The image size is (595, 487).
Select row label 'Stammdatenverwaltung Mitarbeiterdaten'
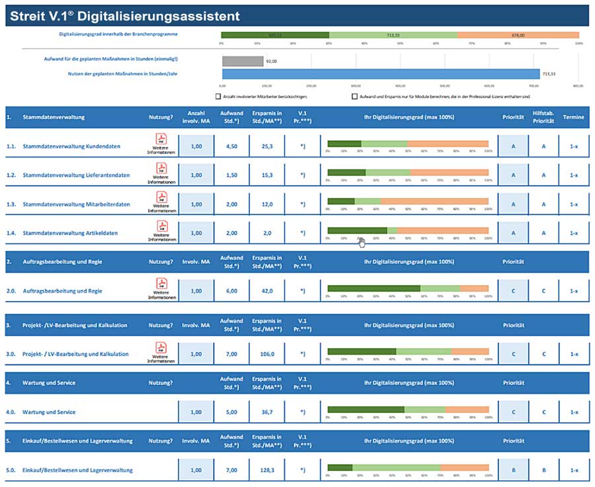click(76, 204)
